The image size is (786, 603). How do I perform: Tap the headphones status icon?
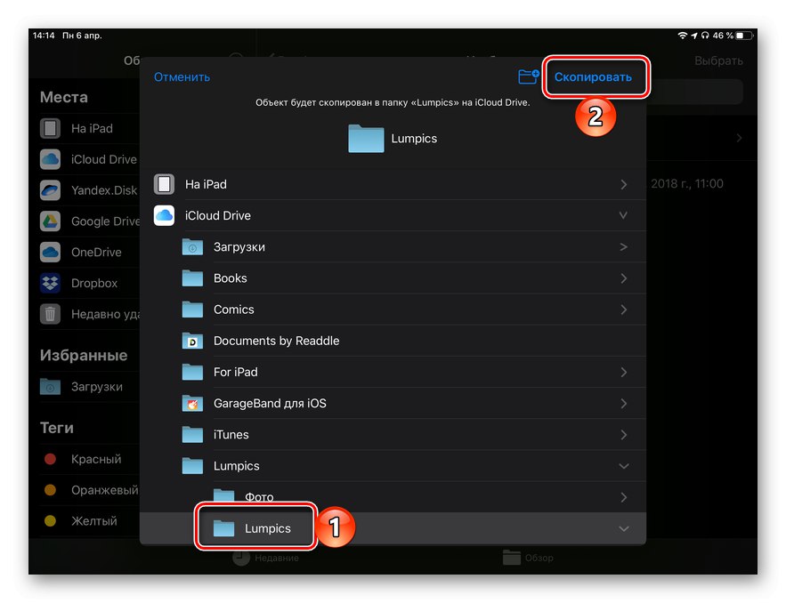pyautogui.click(x=705, y=36)
